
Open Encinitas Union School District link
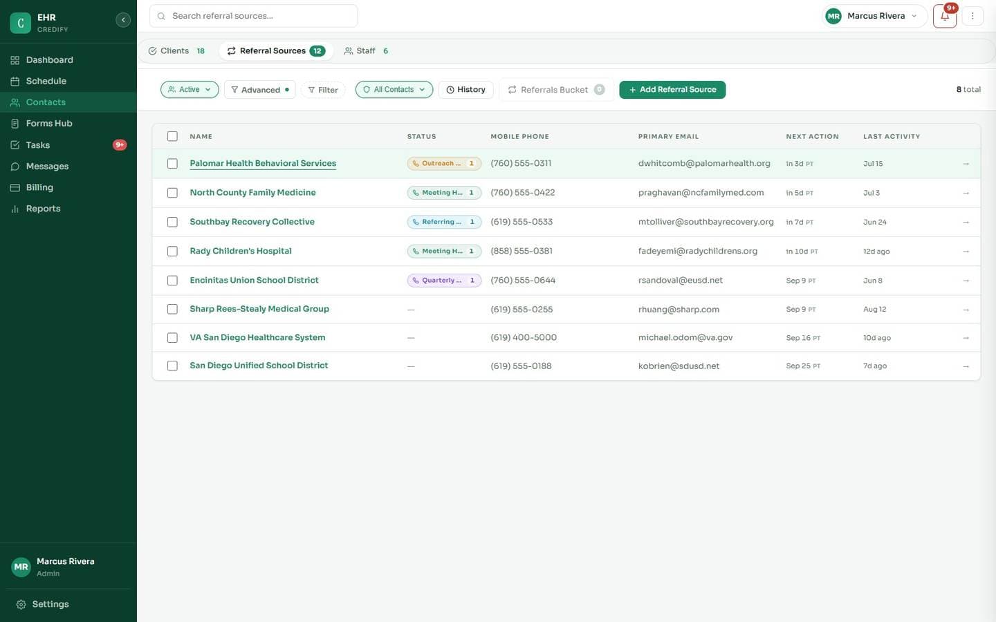point(254,280)
